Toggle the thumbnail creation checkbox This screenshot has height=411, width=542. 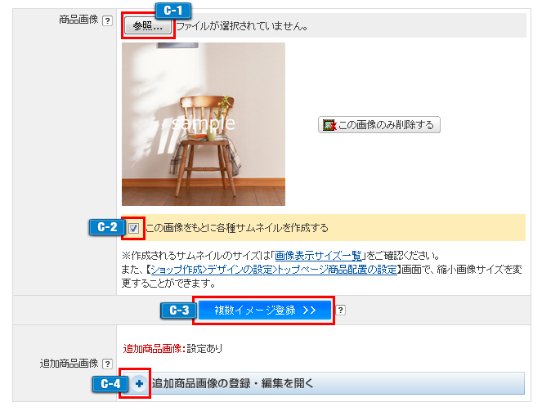pyautogui.click(x=133, y=228)
